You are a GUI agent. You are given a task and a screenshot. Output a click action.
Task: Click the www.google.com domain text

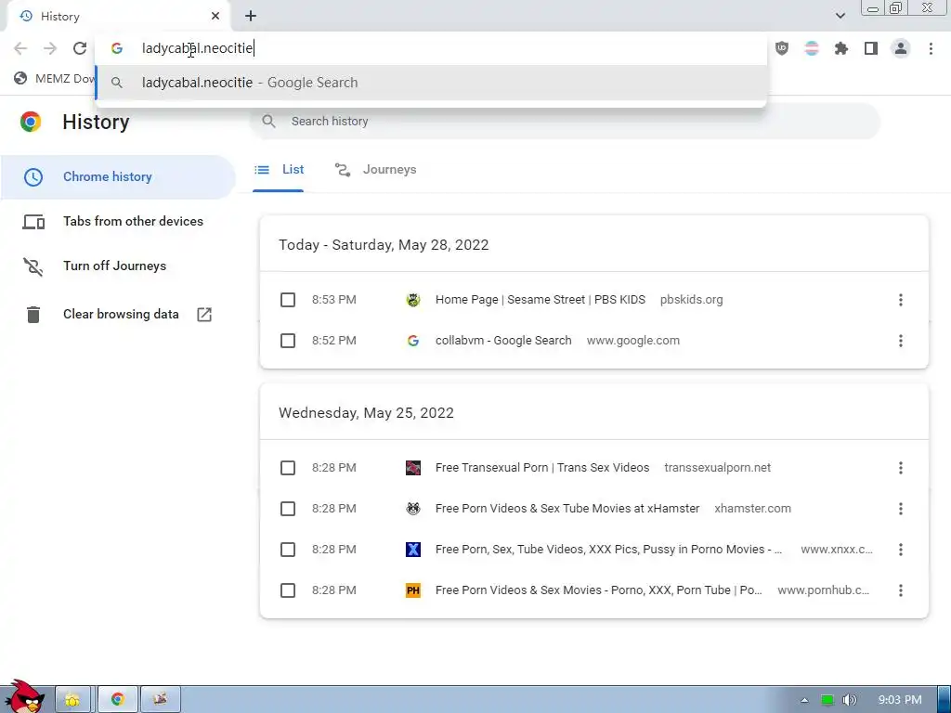[x=633, y=341]
